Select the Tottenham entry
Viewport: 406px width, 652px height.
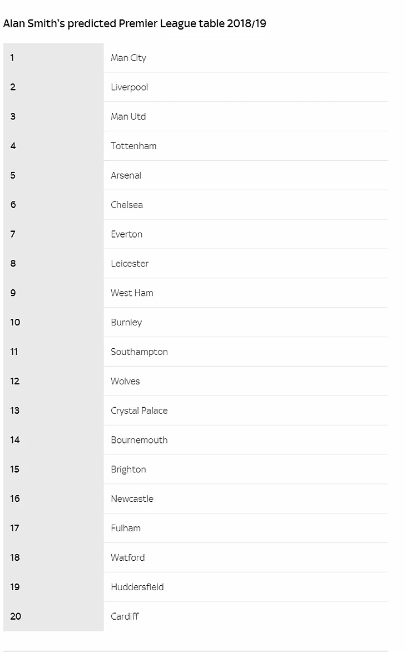tap(133, 146)
